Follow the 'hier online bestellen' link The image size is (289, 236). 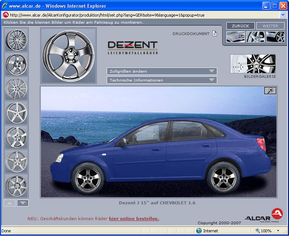[x=134, y=219]
